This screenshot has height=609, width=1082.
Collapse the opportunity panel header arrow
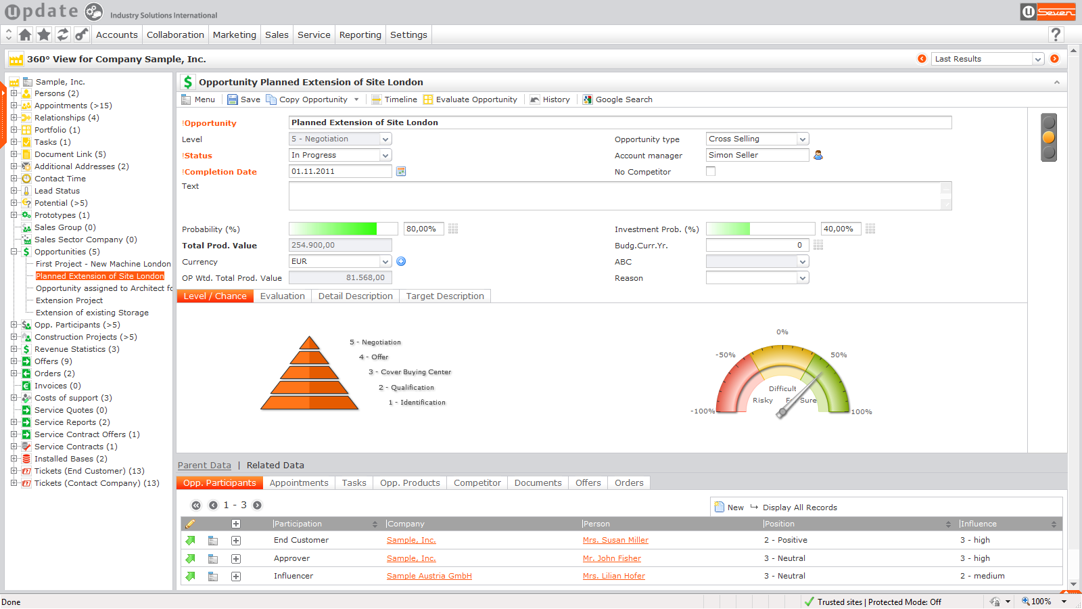[x=1056, y=82]
